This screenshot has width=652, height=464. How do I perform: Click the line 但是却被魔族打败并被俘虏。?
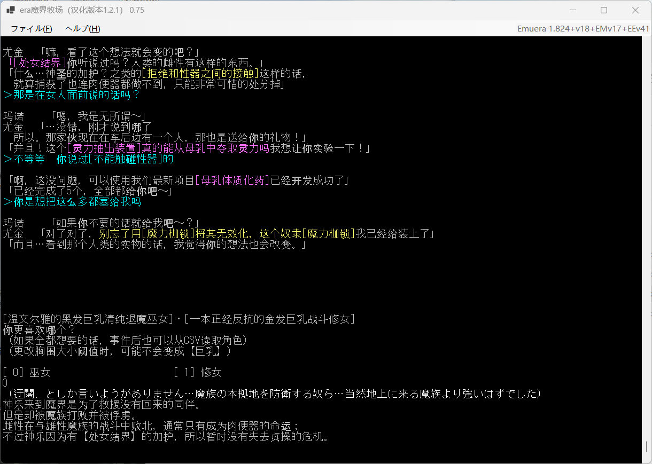tap(72, 415)
